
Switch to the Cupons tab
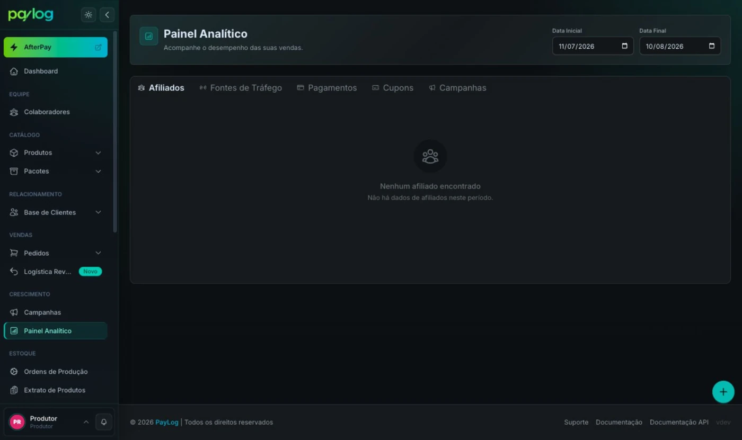click(393, 88)
